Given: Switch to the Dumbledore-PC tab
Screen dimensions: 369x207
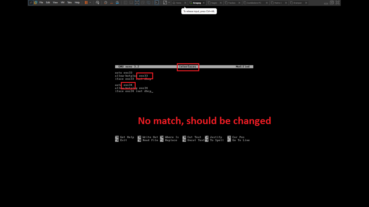Looking at the screenshot, I should (x=256, y=3).
